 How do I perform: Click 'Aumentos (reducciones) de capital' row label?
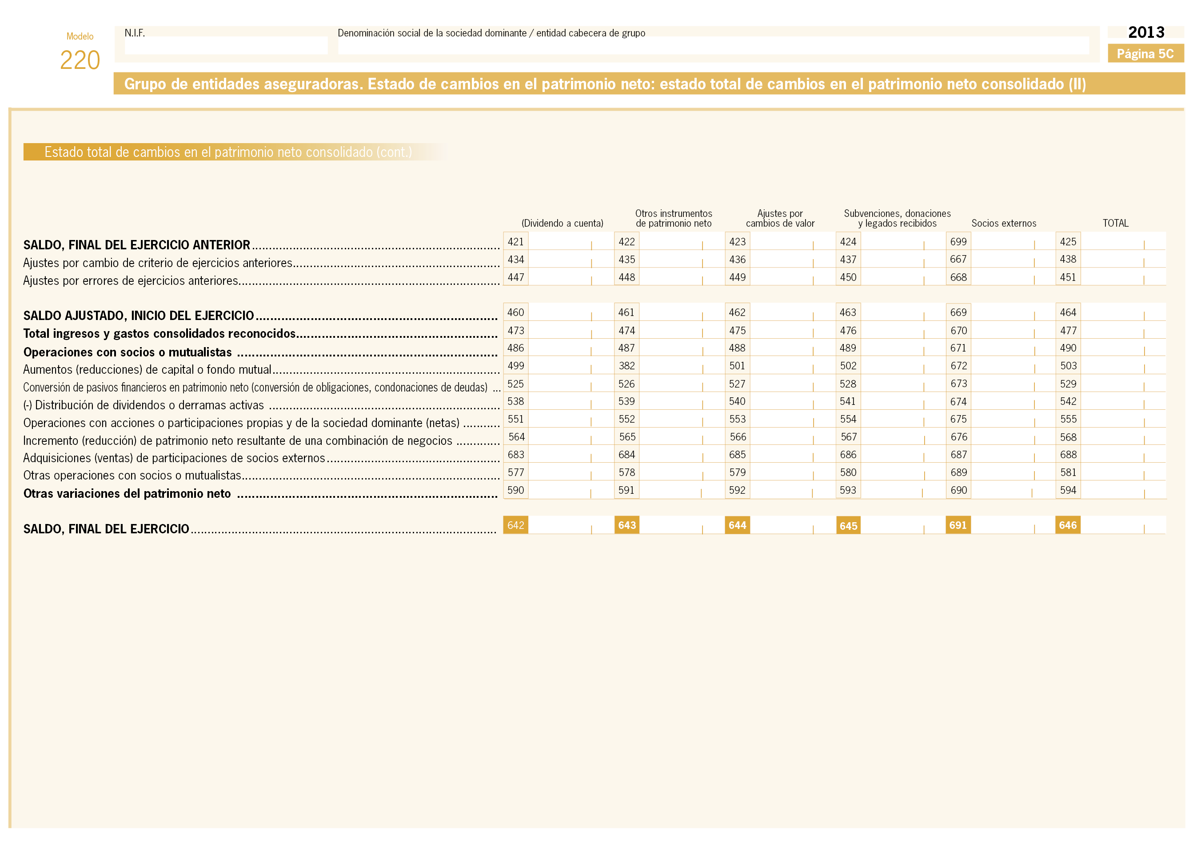coord(147,369)
